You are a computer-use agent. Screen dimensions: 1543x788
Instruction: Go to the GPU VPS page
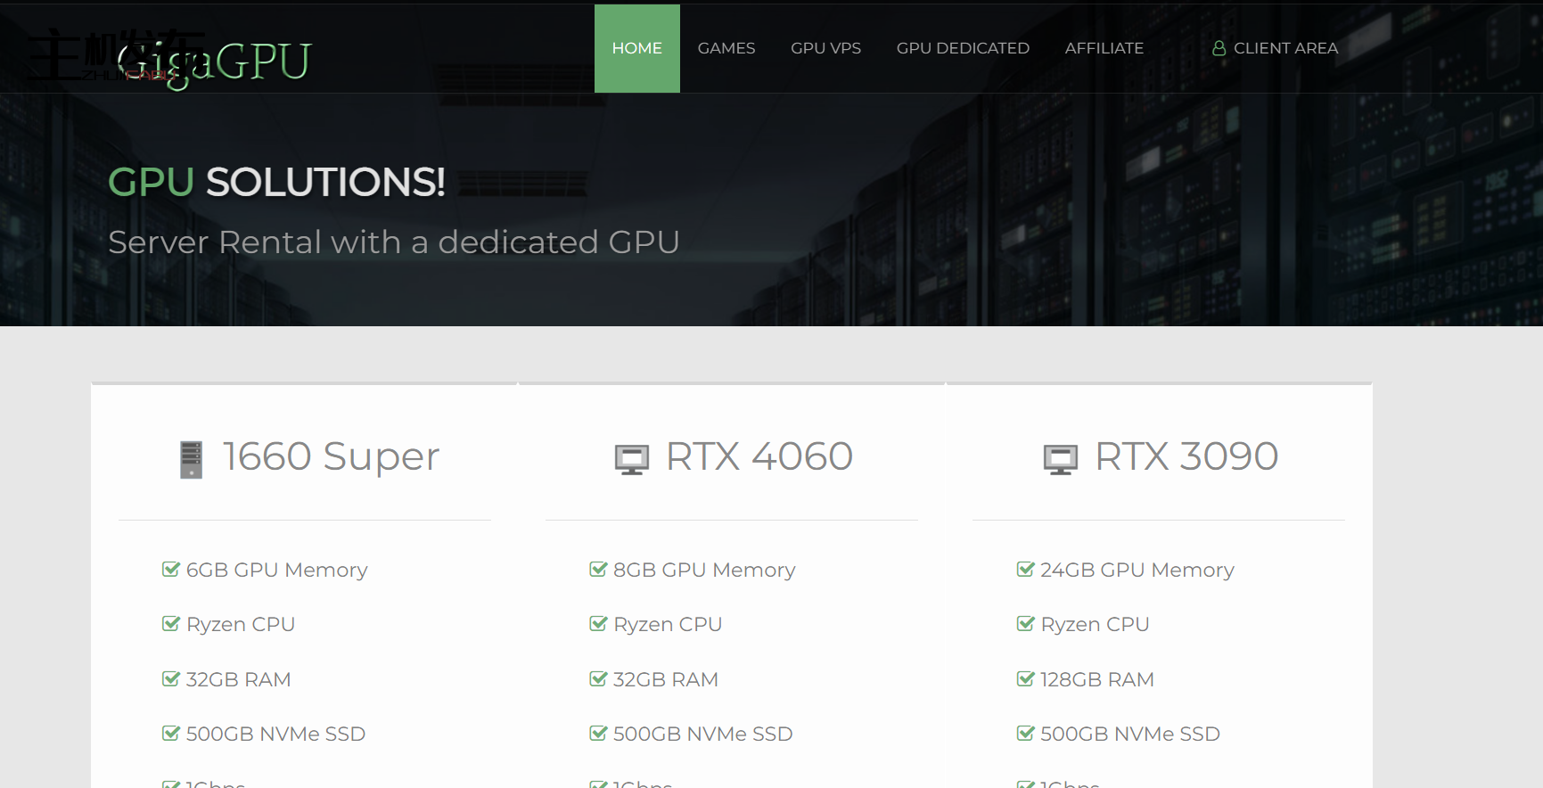point(825,48)
